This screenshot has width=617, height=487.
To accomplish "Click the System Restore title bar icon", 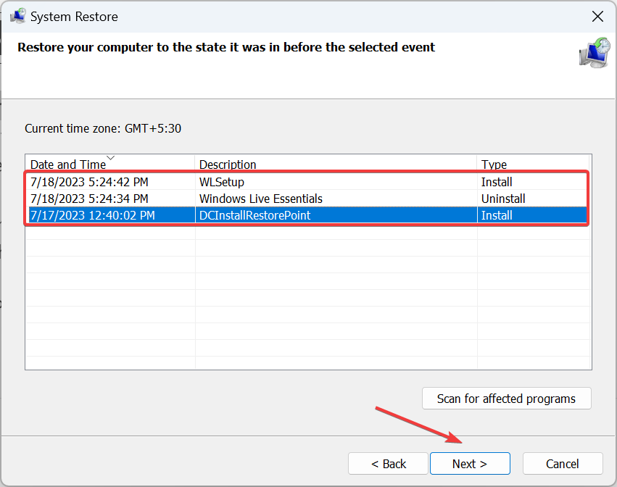I will (17, 16).
